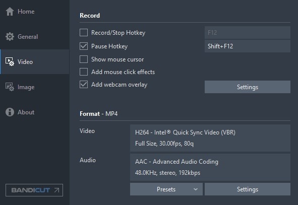Screen dimensions: 298x205
Task: Click the Shift+F12 pause hotkey field
Action: [248, 46]
